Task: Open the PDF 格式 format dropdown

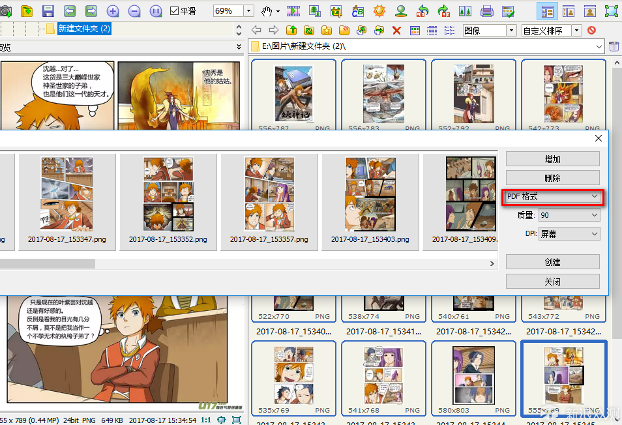Action: click(x=552, y=196)
